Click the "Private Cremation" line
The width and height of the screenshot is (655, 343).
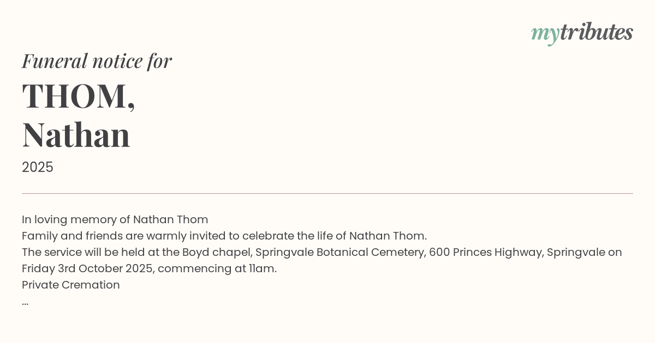(x=70, y=285)
